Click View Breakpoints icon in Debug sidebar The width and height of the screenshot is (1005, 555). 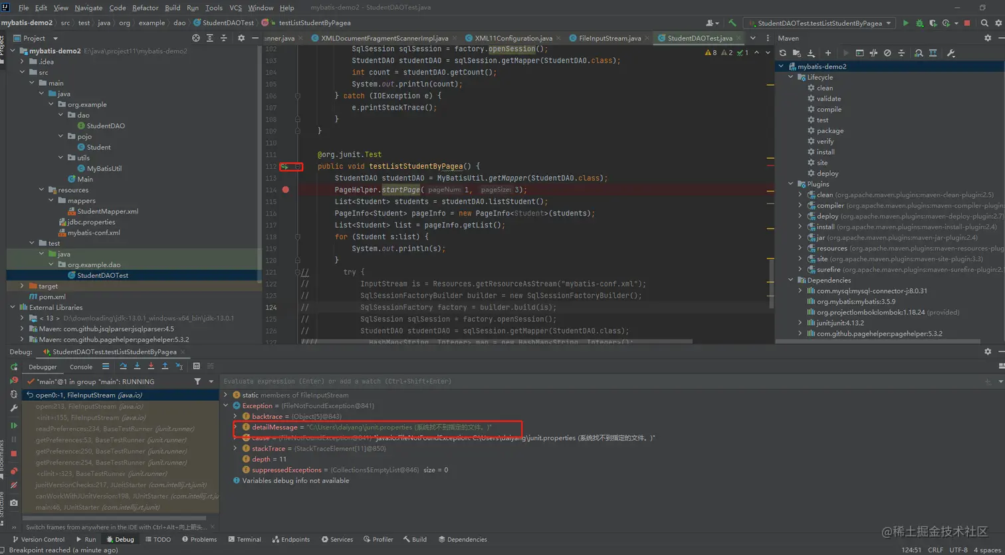click(14, 471)
